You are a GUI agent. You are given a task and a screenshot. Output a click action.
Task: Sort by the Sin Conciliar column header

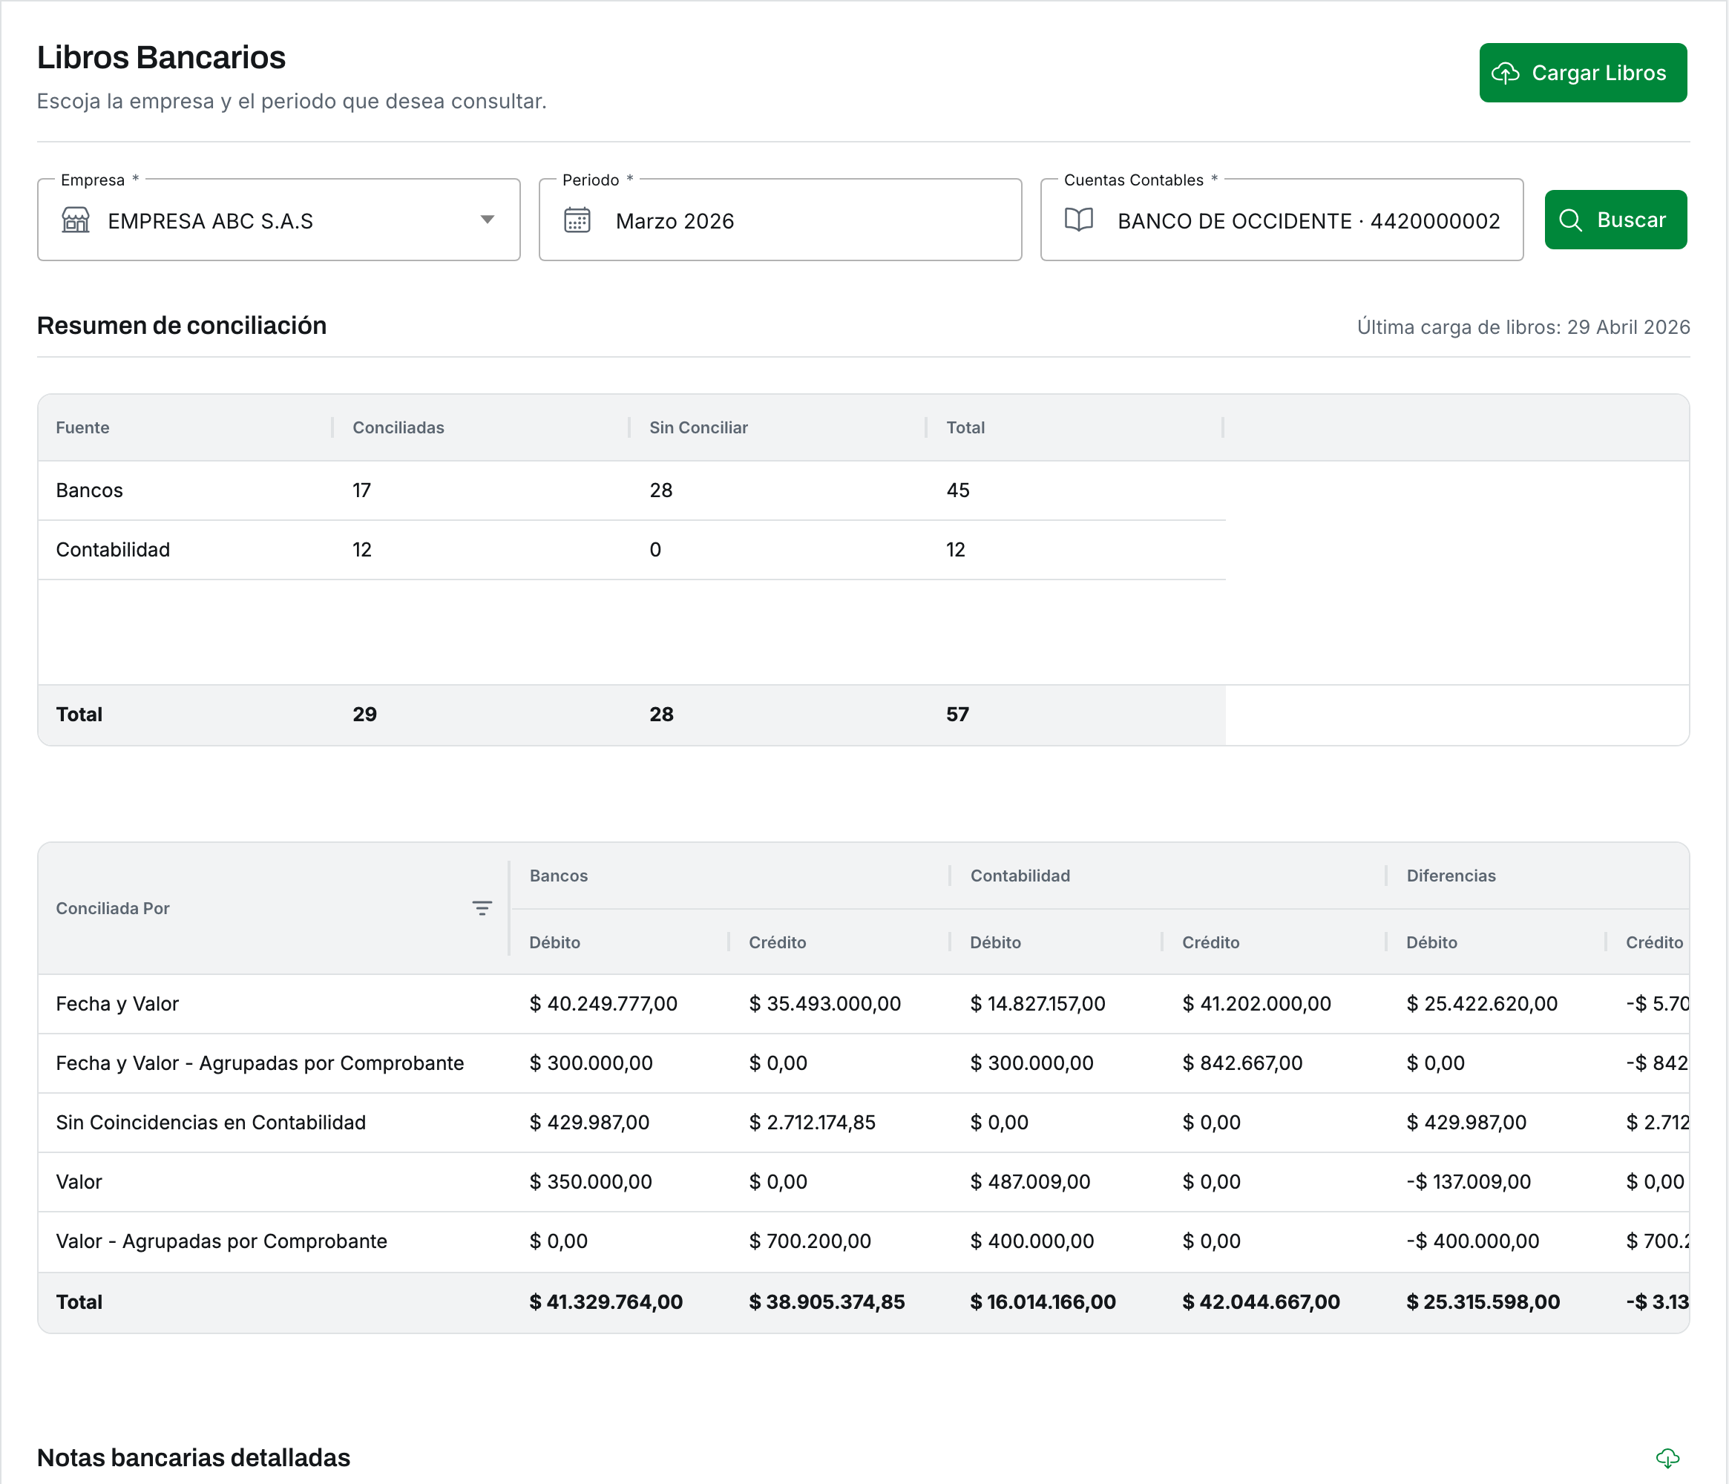pos(698,428)
